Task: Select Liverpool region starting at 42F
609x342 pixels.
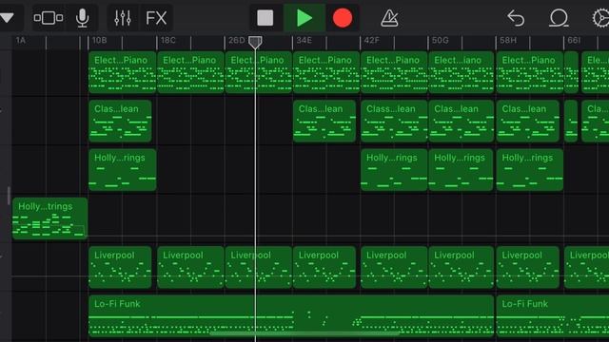Action: (x=394, y=267)
